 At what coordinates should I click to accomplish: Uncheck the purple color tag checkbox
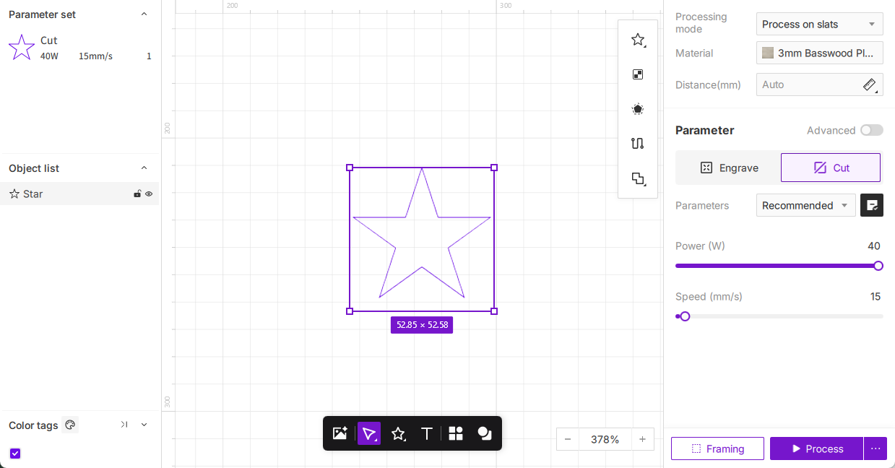tap(15, 454)
